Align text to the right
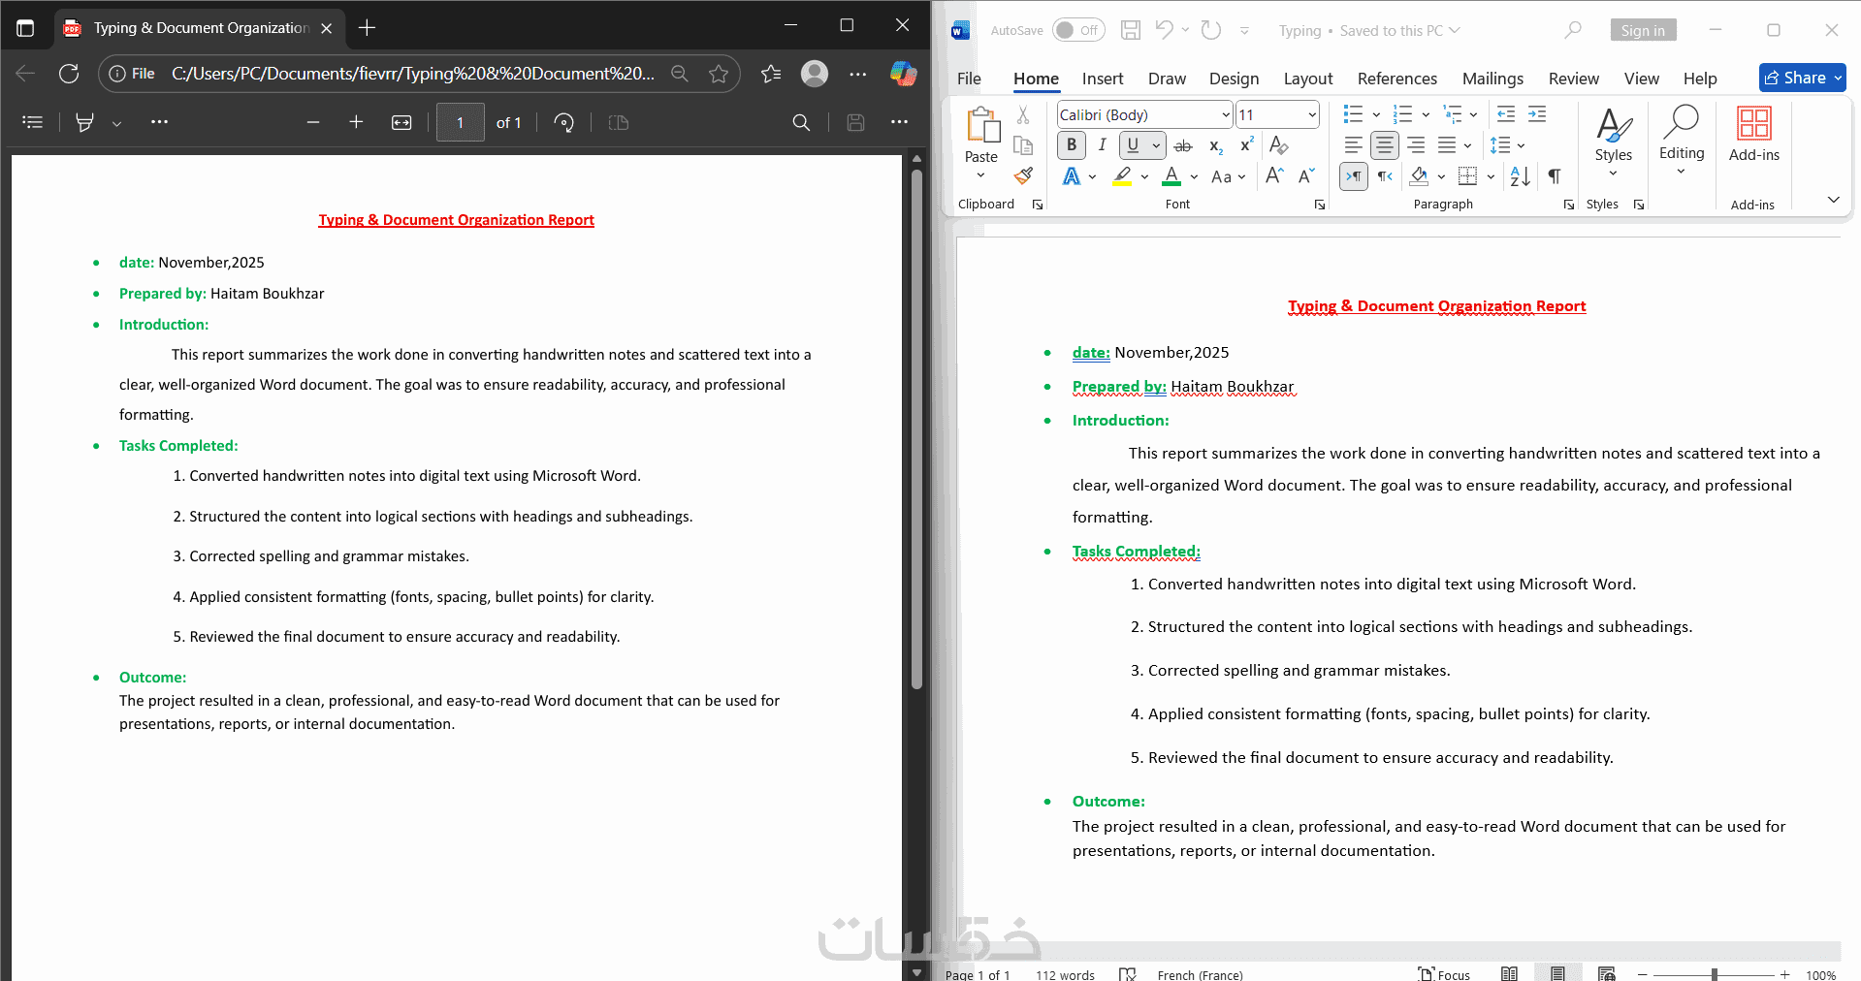The width and height of the screenshot is (1861, 981). pyautogui.click(x=1416, y=145)
